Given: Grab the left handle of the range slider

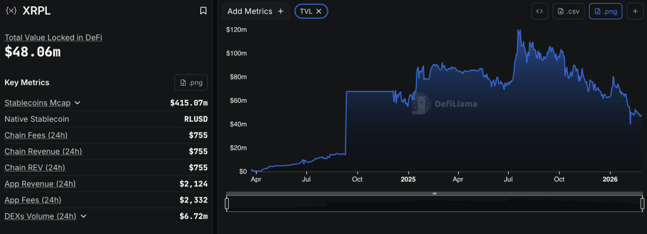Looking at the screenshot, I should (x=227, y=204).
